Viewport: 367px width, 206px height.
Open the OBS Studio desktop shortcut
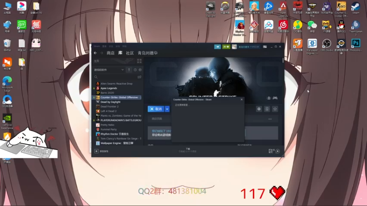327,45
